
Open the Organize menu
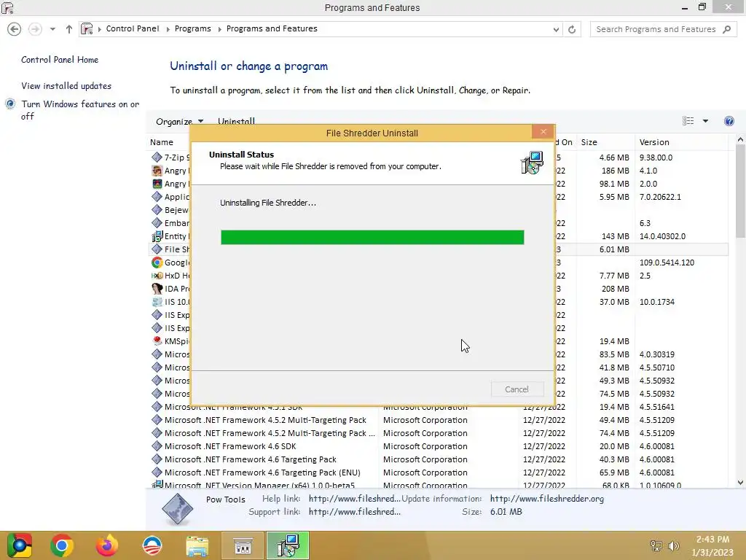(179, 122)
